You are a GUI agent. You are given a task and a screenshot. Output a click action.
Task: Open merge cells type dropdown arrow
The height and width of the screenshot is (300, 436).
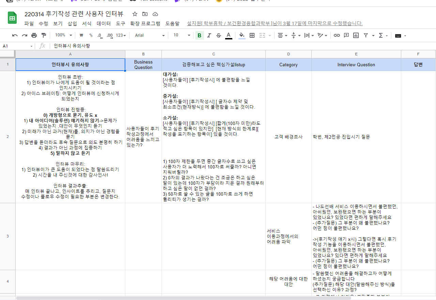(x=270, y=35)
